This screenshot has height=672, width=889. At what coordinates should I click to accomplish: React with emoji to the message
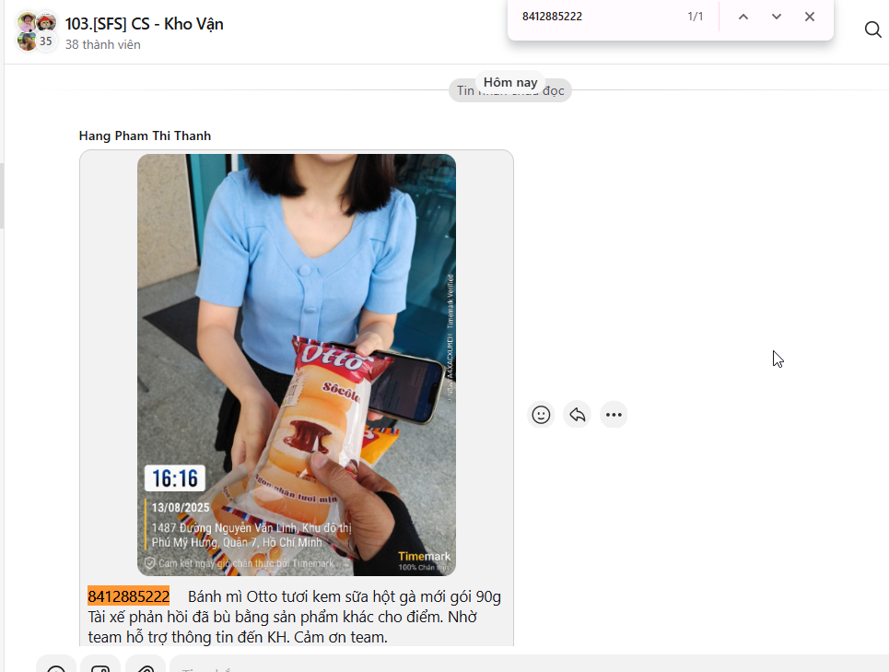541,415
